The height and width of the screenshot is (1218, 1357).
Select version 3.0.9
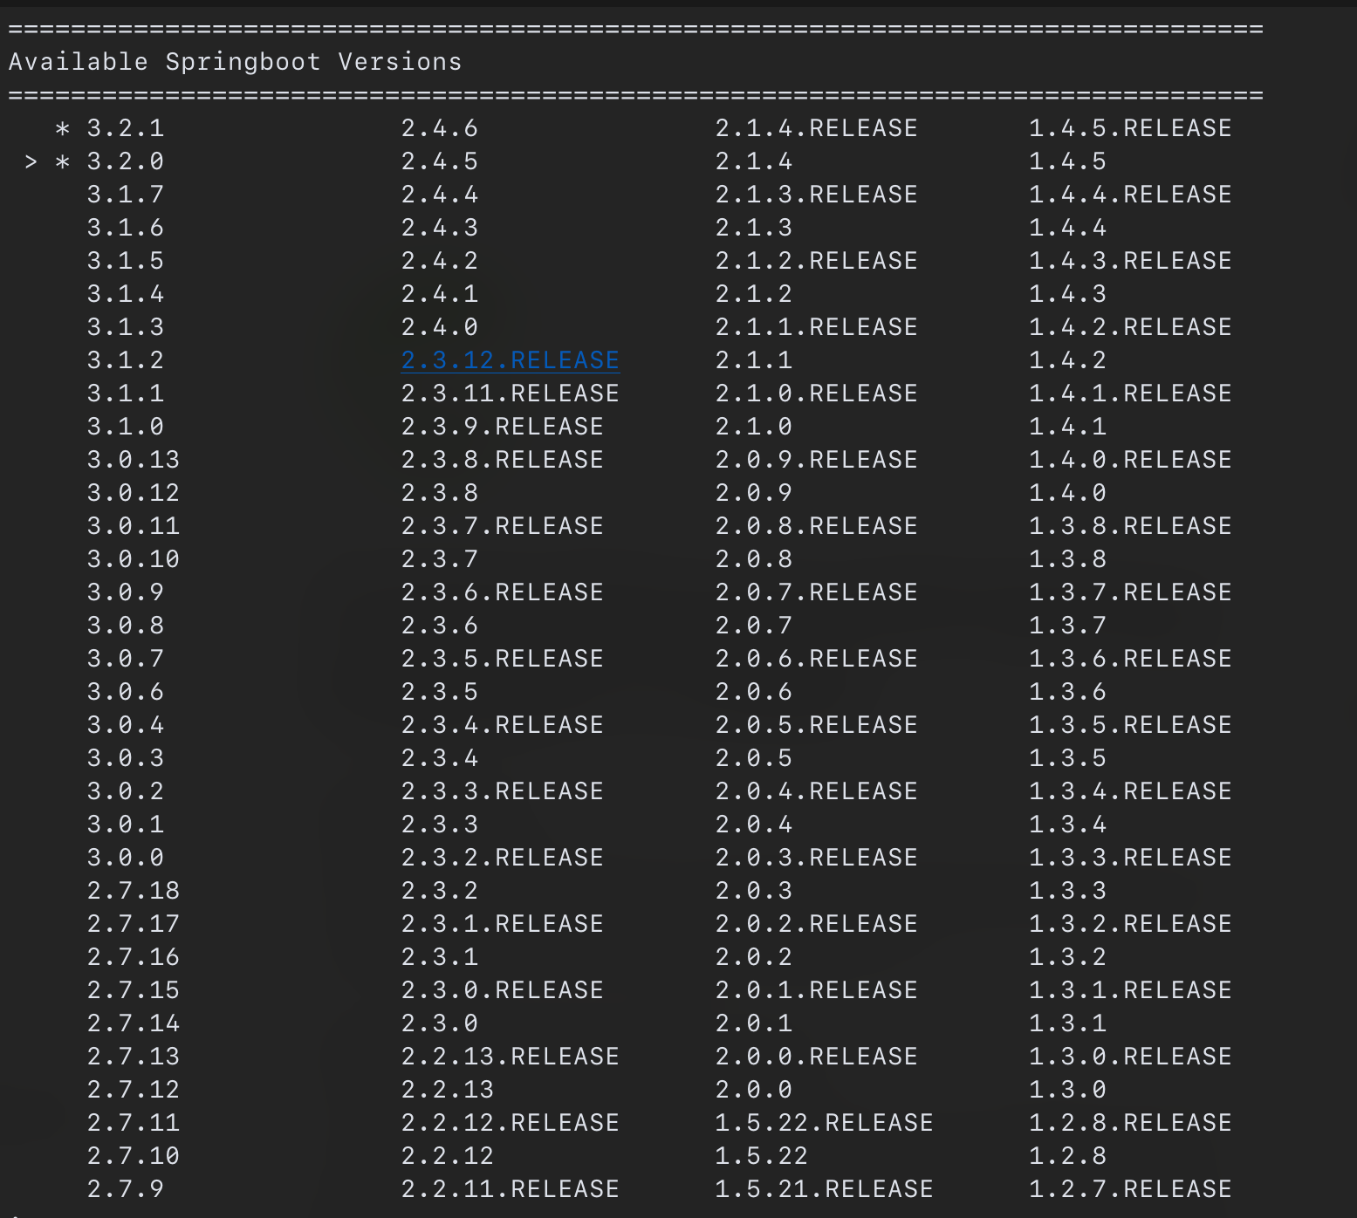tap(126, 592)
